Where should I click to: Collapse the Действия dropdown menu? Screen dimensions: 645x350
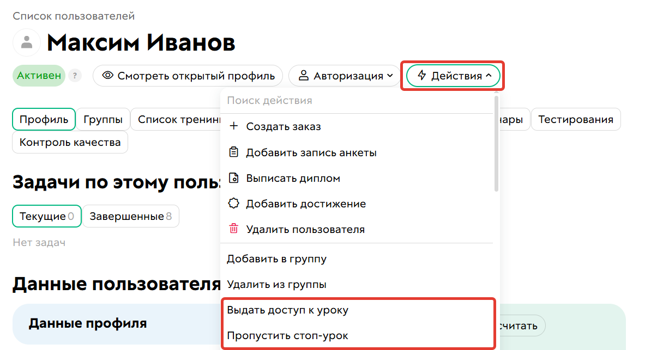(x=452, y=76)
